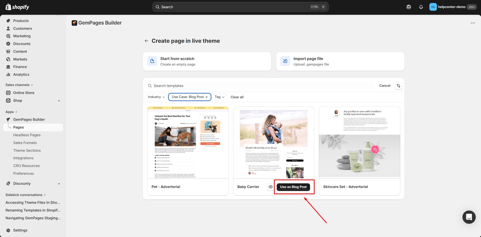Go to Theme Sections under GemPages
The image size is (481, 237).
click(x=27, y=150)
